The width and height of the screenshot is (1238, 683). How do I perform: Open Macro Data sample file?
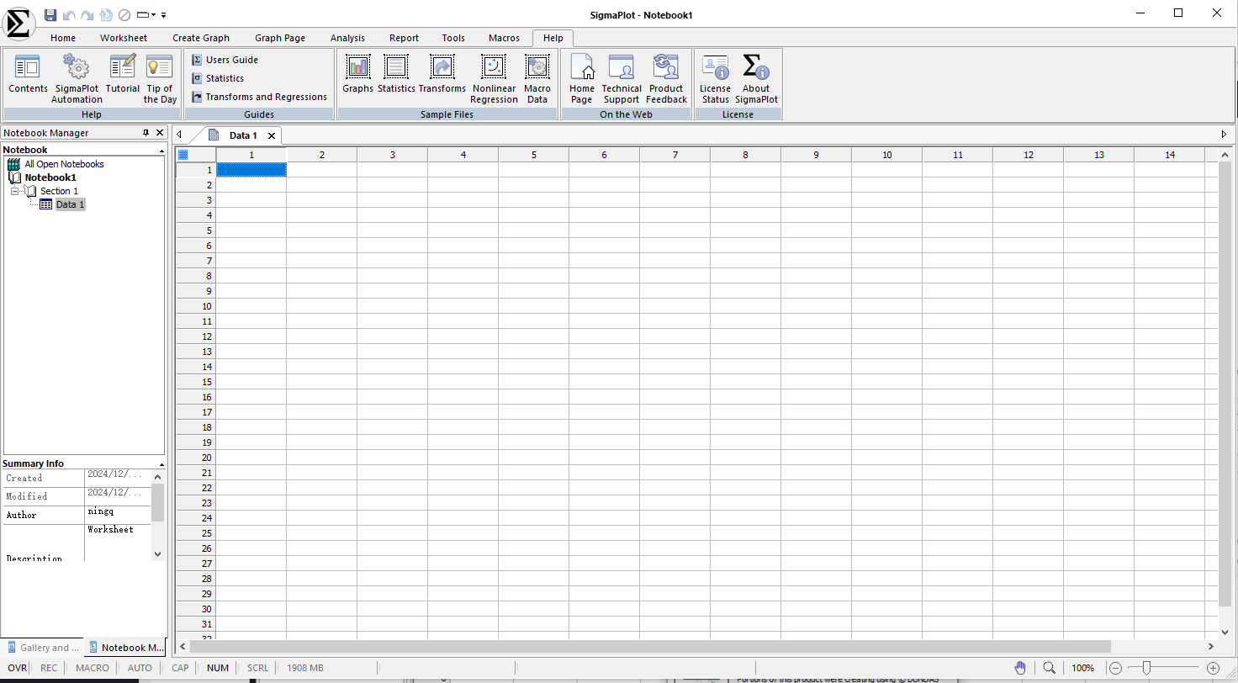point(537,78)
